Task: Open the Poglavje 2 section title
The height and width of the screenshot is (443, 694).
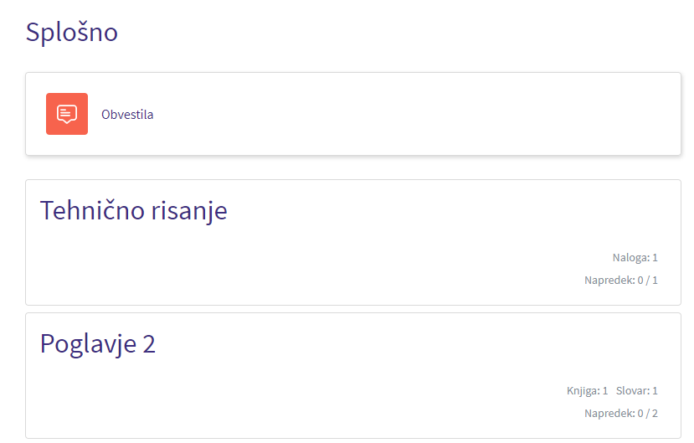Action: click(98, 344)
